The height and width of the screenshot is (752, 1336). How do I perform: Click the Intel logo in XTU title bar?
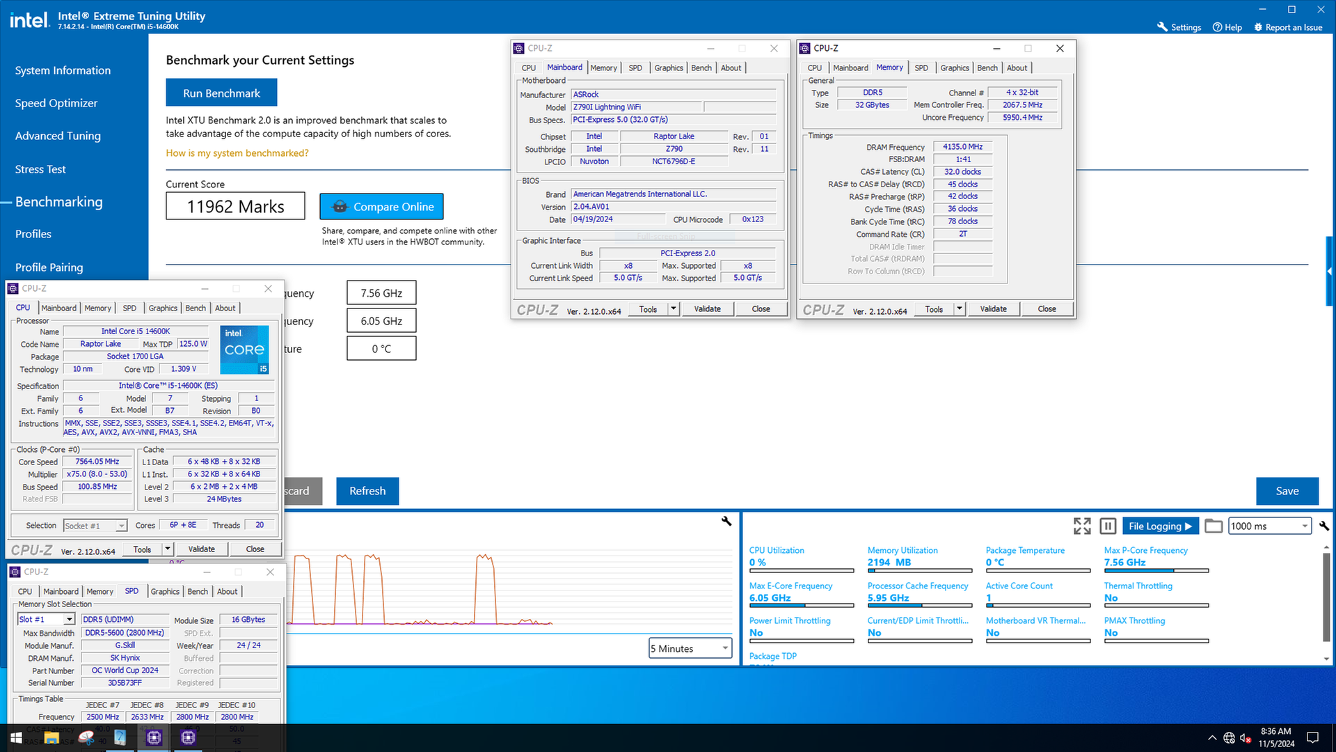pyautogui.click(x=29, y=19)
